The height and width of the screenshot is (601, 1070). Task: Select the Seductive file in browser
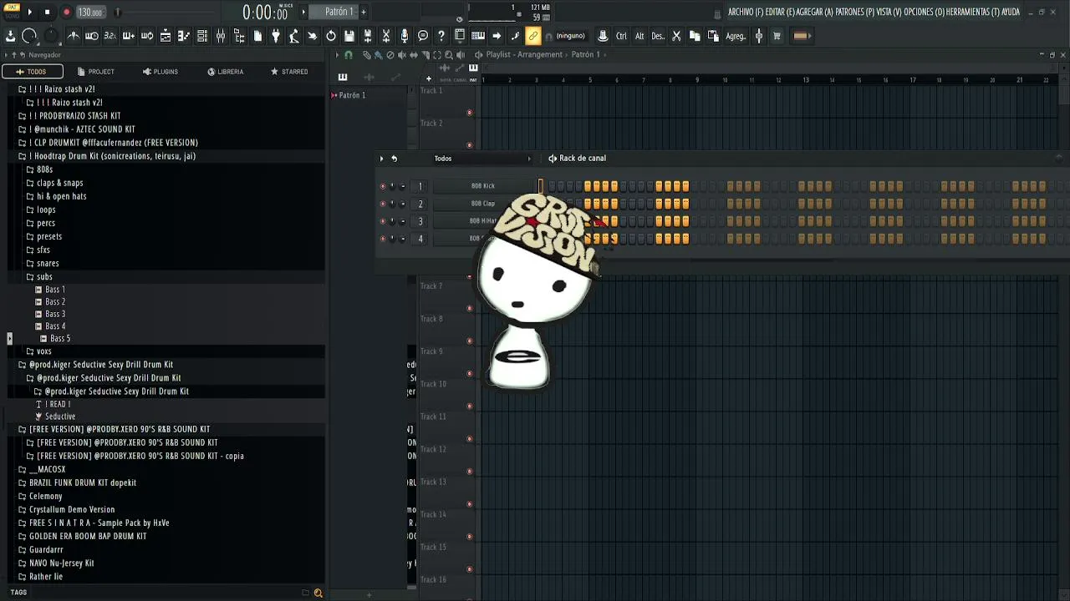click(60, 416)
